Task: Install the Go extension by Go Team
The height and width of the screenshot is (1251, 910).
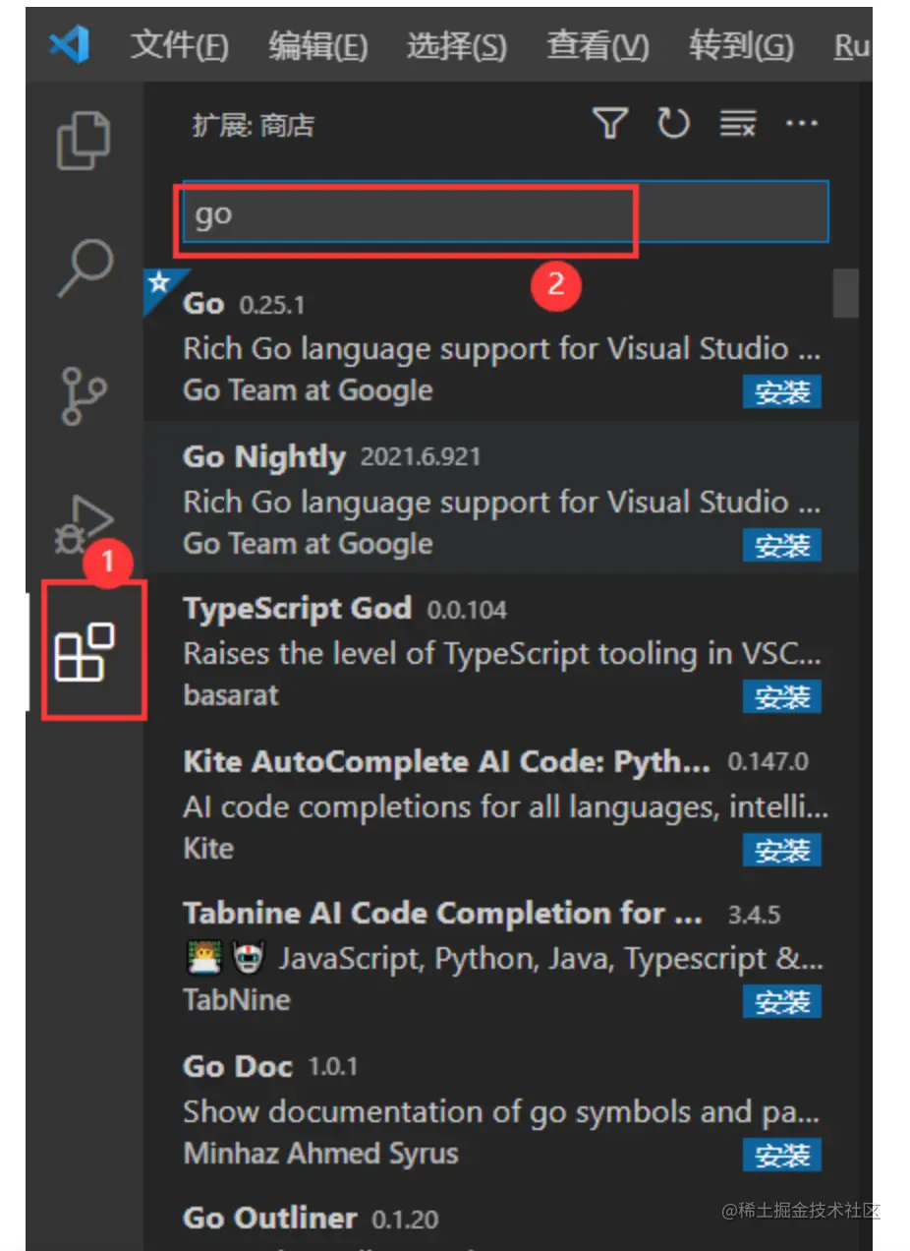Action: pyautogui.click(x=782, y=392)
